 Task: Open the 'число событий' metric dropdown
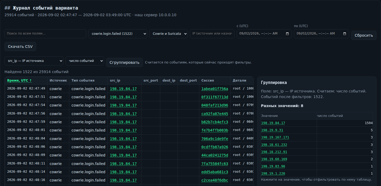coord(85,61)
